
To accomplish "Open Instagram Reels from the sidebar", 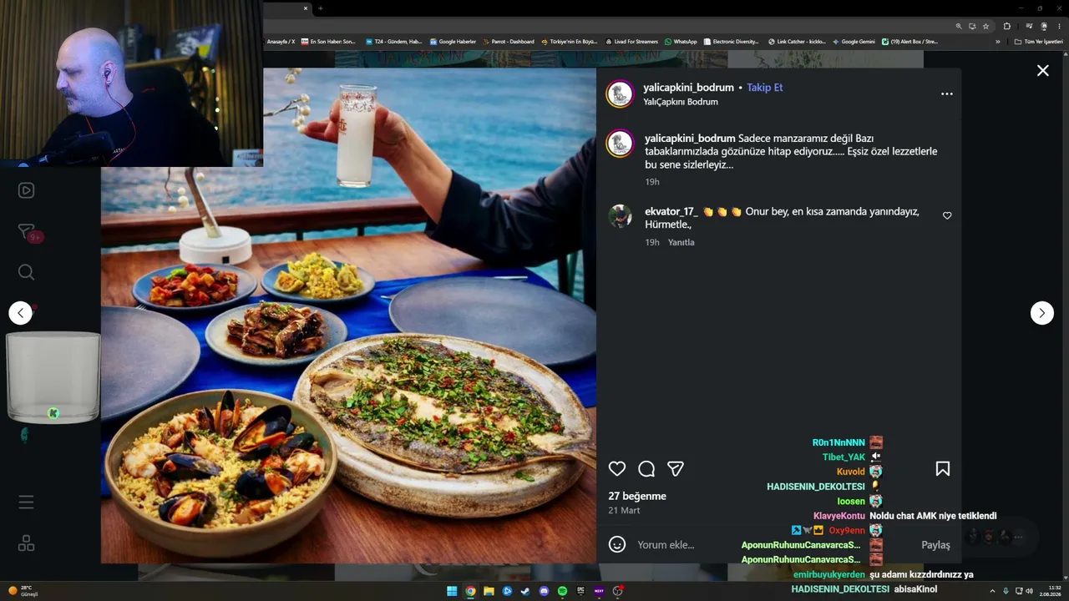I will point(26,190).
